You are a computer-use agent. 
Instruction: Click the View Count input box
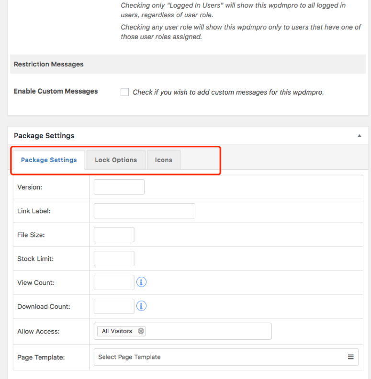(x=114, y=282)
